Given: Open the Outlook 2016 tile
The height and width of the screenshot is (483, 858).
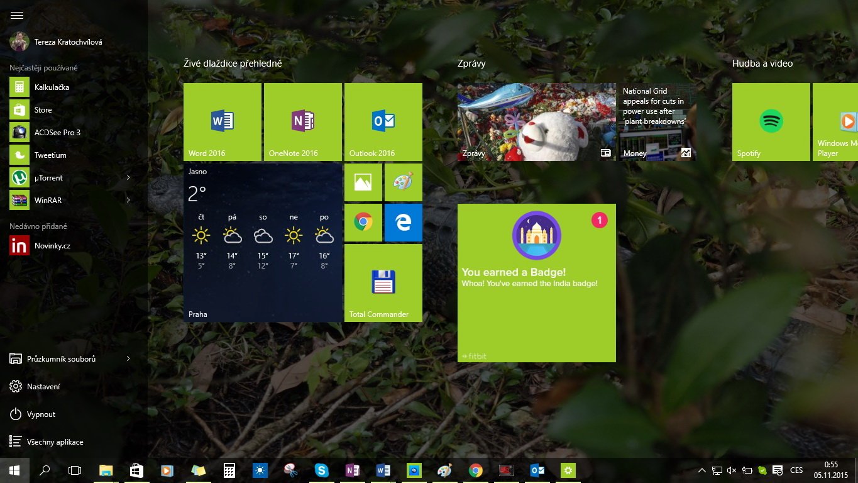Looking at the screenshot, I should point(383,122).
